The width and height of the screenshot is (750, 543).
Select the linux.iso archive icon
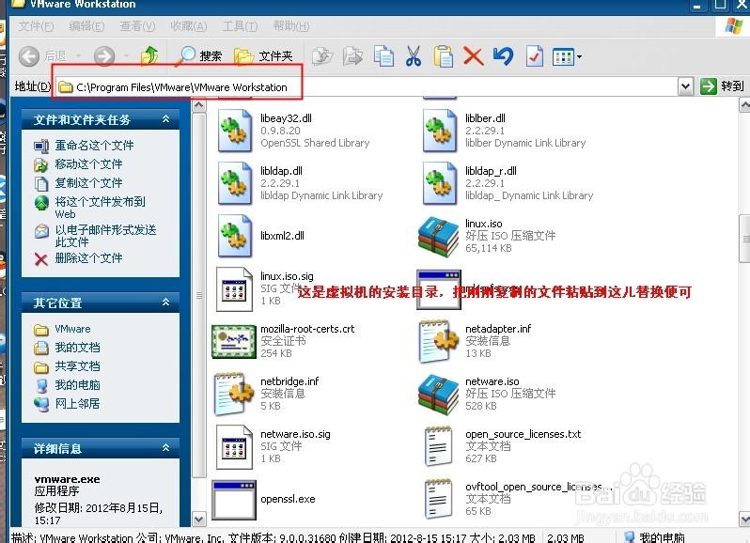click(439, 236)
